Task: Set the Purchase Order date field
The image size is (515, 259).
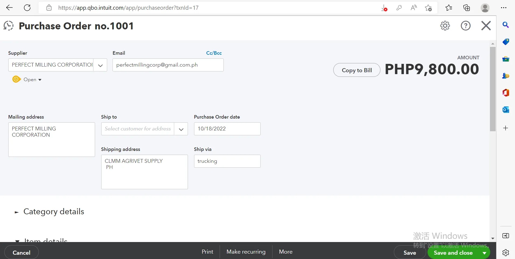Action: click(227, 129)
